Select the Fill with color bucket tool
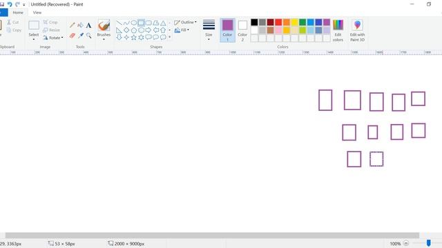 click(x=80, y=25)
